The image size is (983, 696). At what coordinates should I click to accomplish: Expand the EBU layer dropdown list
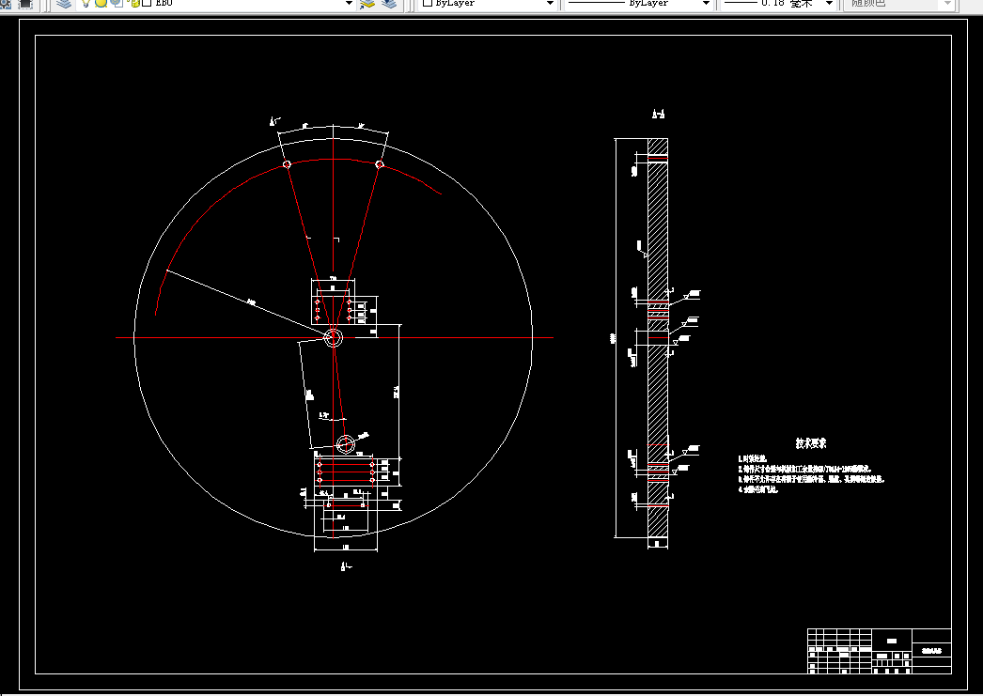(x=350, y=4)
